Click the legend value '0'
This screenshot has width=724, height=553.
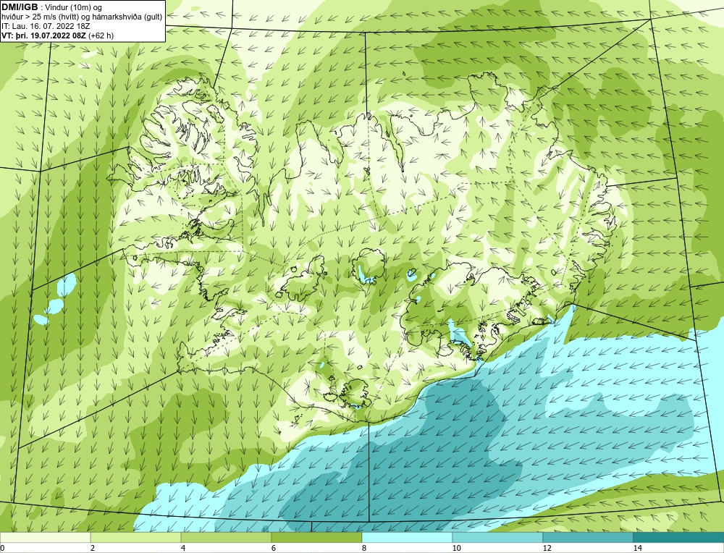(2, 548)
